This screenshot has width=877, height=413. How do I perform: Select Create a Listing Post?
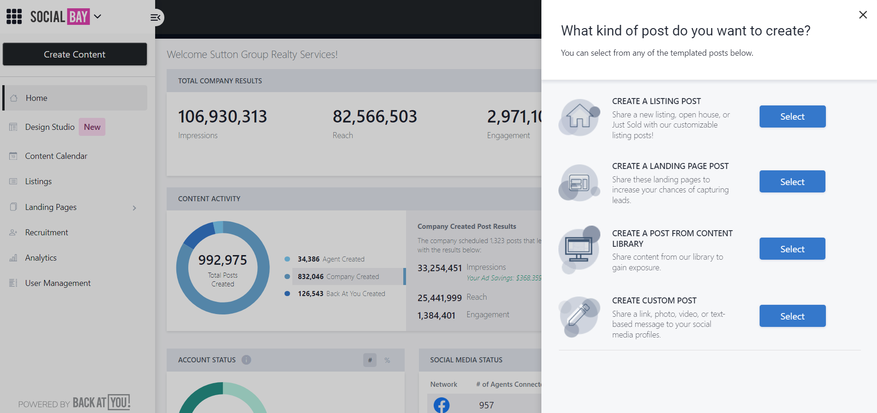tap(792, 116)
